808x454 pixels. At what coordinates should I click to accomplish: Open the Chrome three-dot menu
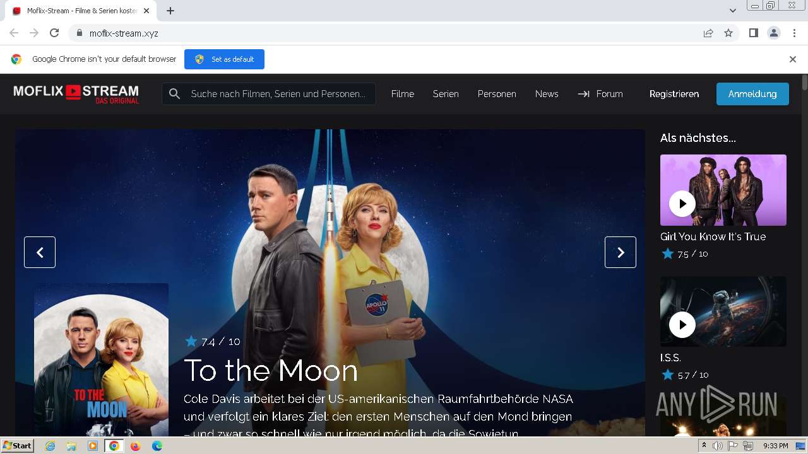pos(794,33)
